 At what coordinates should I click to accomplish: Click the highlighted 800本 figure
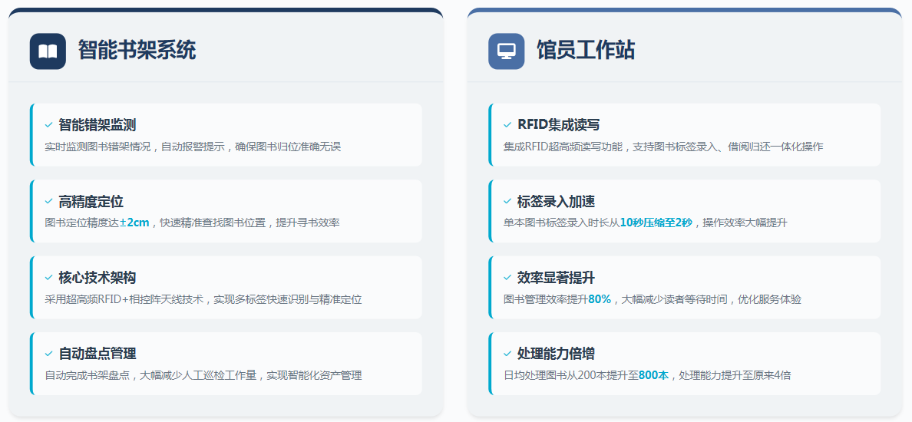tap(653, 375)
